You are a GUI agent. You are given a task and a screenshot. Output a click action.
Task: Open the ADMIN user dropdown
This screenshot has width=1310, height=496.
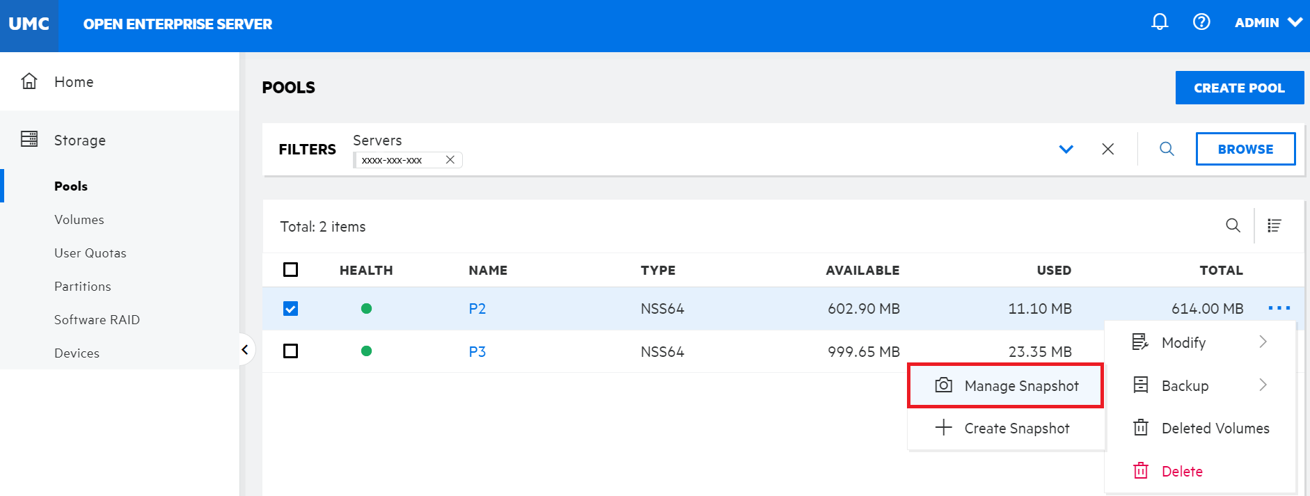pos(1268,23)
